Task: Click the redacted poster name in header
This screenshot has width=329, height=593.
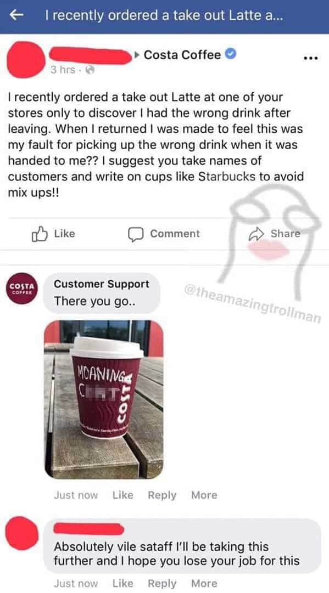Action: click(x=91, y=57)
